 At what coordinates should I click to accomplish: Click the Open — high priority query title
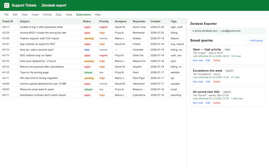(207, 49)
